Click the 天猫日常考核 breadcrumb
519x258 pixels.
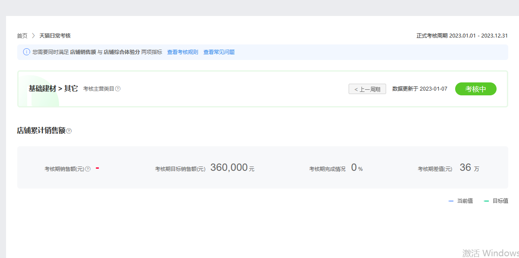[55, 36]
